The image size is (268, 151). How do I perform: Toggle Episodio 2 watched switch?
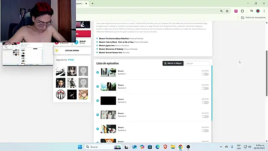tap(205, 89)
